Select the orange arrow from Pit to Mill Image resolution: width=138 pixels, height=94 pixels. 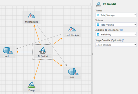coord(57,63)
